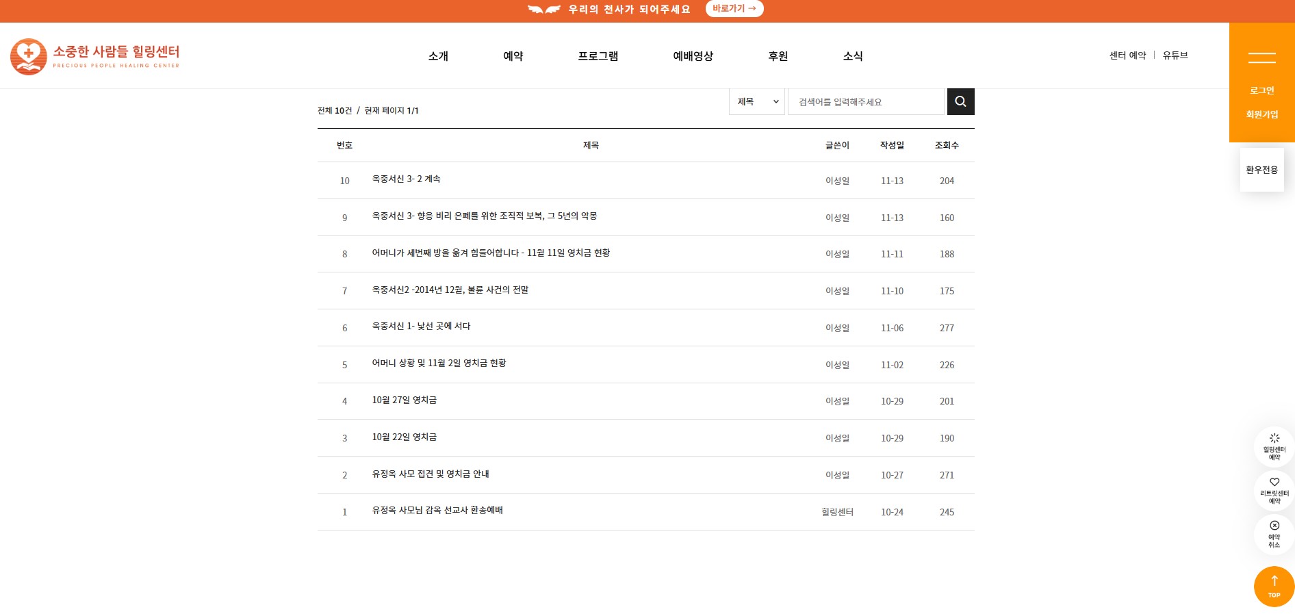Screen dimensions: 1295x614
Task: Open the 후원 menu
Action: point(778,56)
